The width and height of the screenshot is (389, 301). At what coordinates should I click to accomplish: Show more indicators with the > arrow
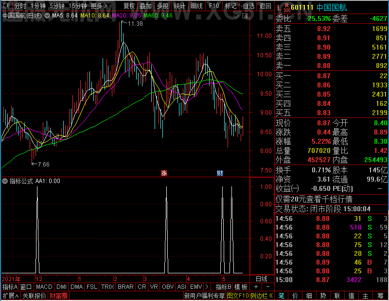click(x=207, y=287)
